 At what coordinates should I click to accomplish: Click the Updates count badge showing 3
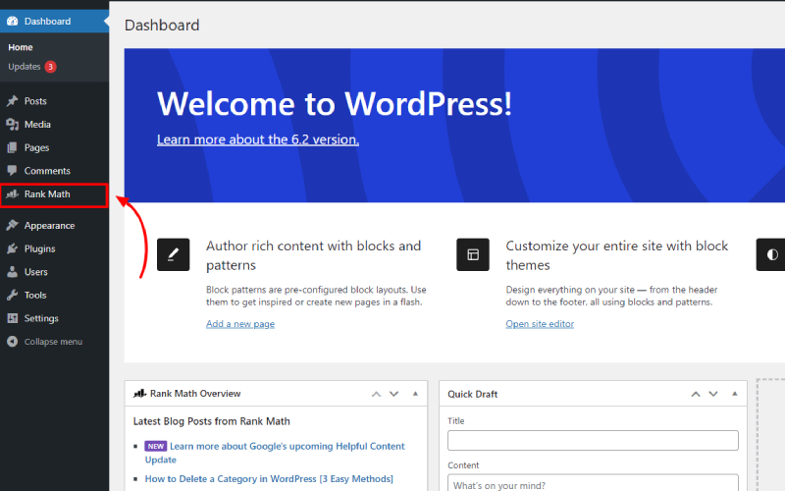(50, 67)
